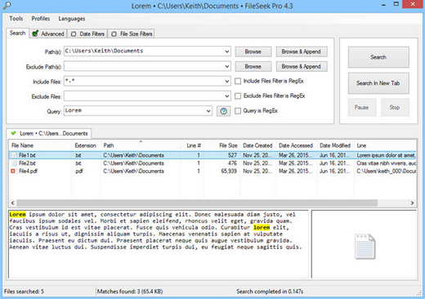
Task: Sort by Line # column header
Action: click(x=192, y=145)
